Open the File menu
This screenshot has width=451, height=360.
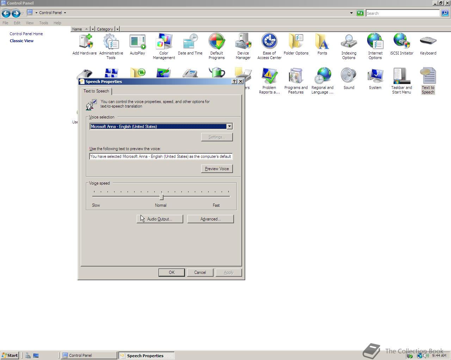tap(5, 23)
